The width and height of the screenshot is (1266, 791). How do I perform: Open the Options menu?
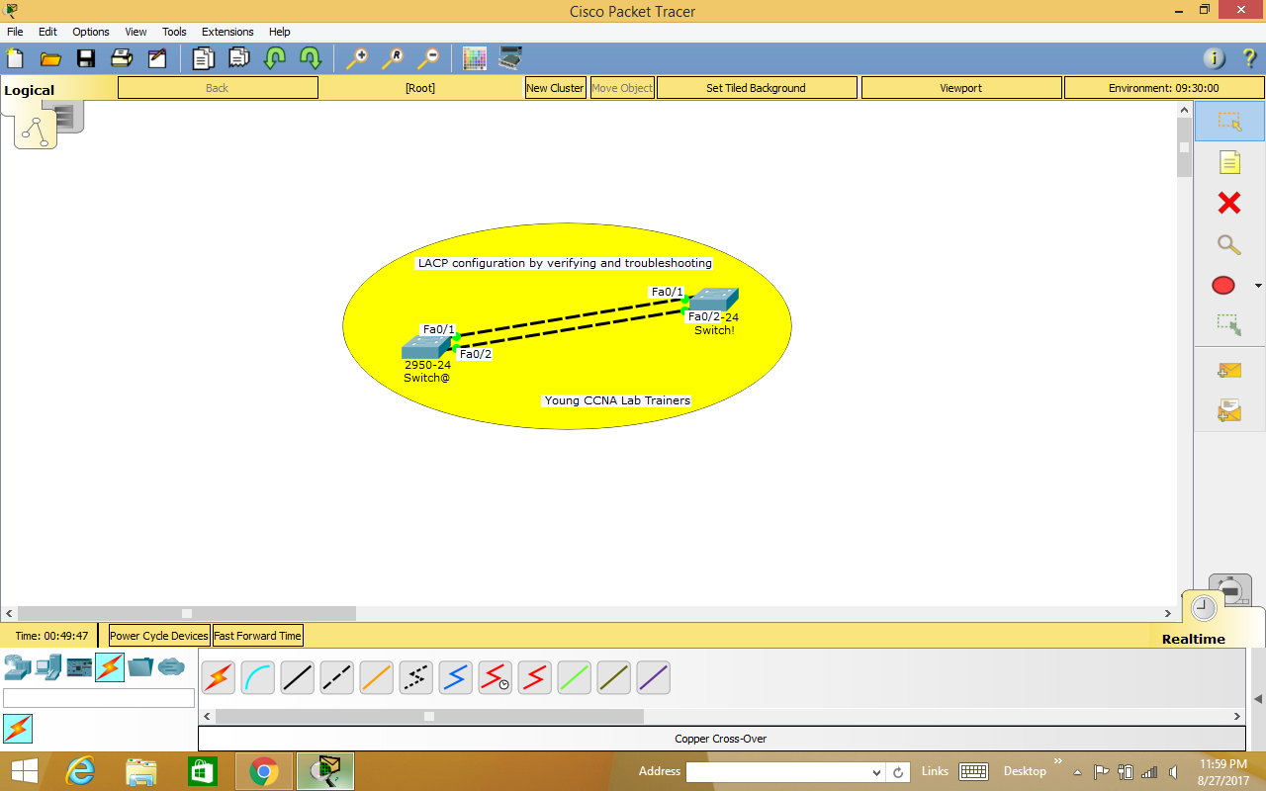point(91,32)
